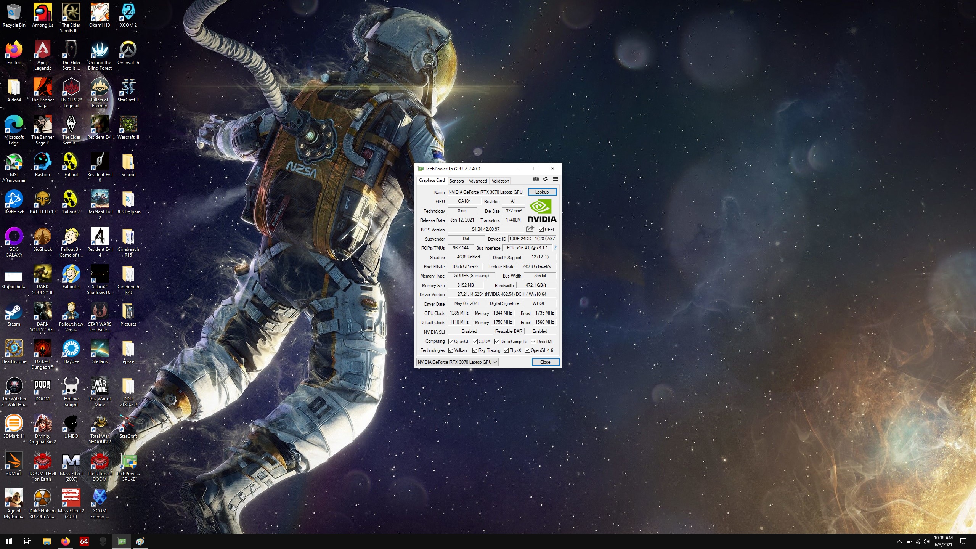This screenshot has width=976, height=549.
Task: Toggle the PhysX checkbox
Action: click(506, 350)
